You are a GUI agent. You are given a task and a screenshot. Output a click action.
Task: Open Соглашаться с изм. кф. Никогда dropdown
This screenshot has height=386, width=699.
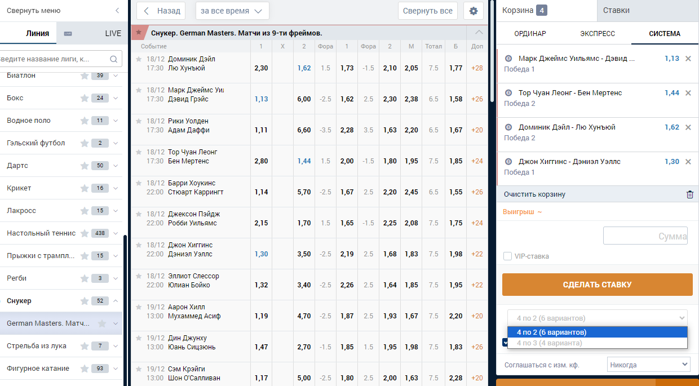(648, 365)
